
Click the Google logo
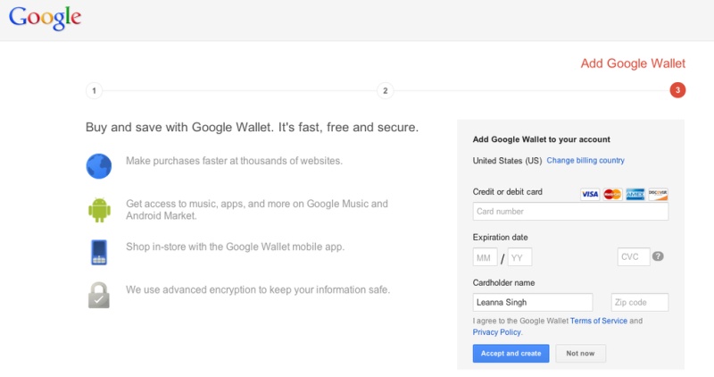46,18
